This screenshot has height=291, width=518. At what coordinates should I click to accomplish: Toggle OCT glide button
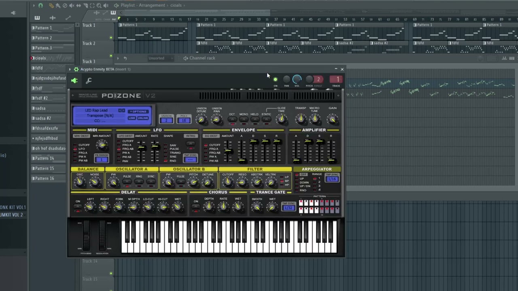point(232,120)
